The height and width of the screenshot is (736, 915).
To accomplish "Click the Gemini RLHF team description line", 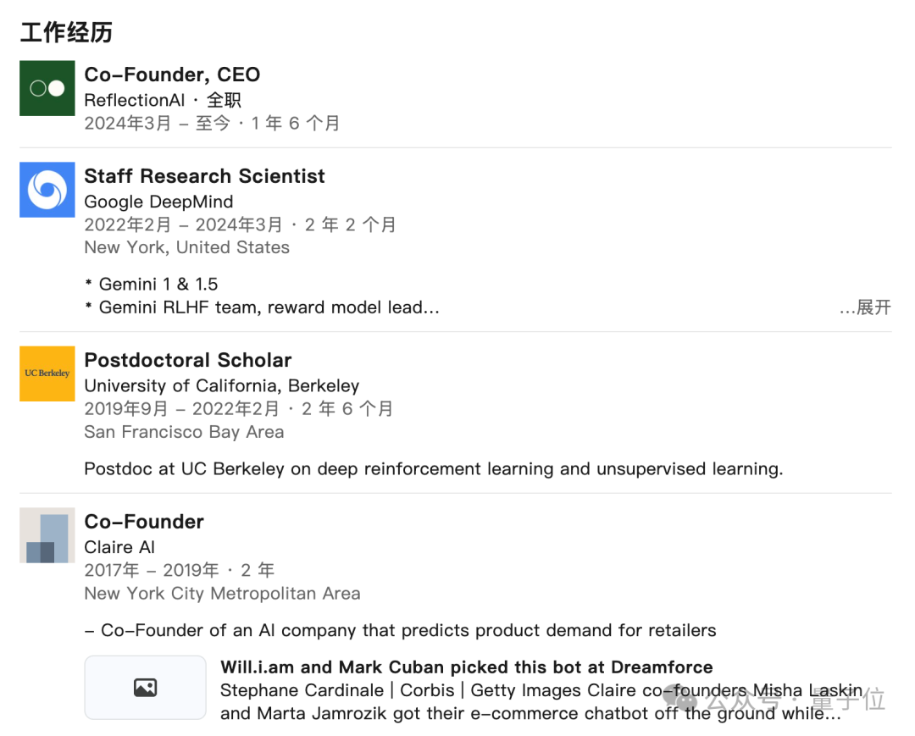I will click(x=268, y=307).
